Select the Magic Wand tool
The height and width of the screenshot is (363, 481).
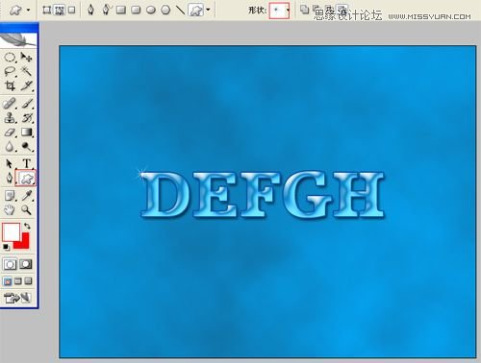click(26, 71)
